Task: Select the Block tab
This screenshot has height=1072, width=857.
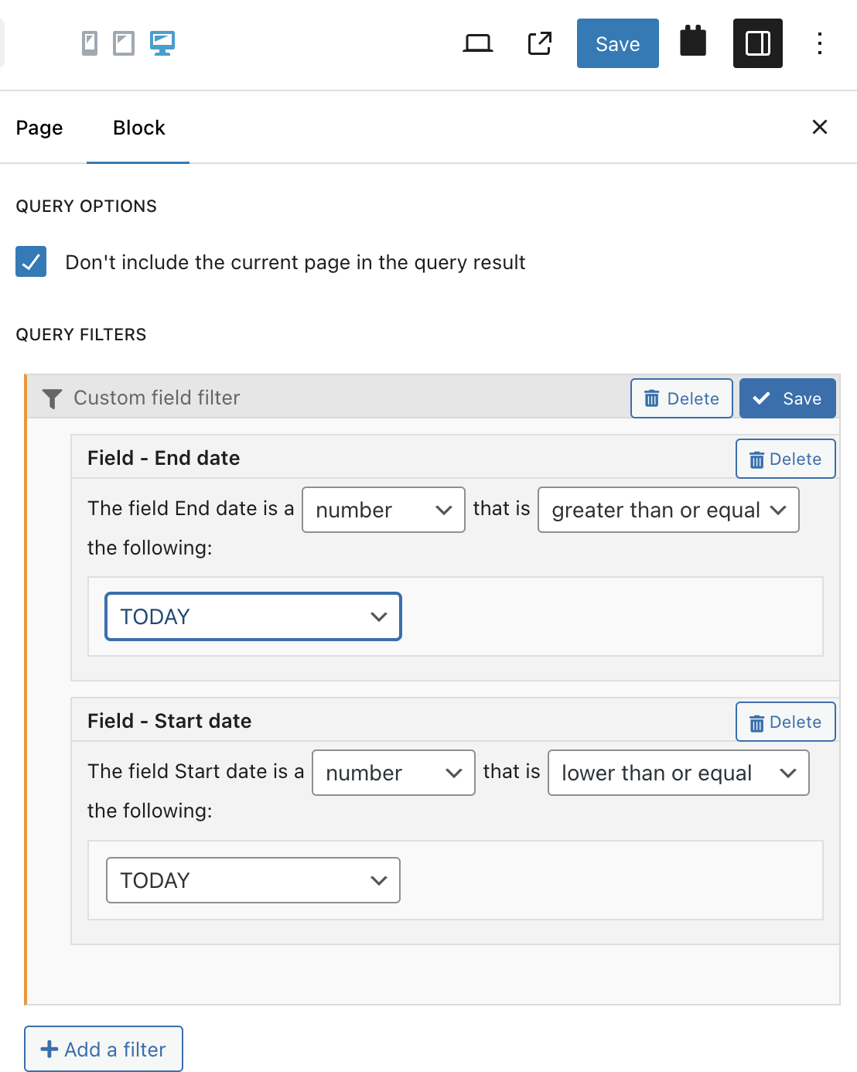Action: (138, 128)
